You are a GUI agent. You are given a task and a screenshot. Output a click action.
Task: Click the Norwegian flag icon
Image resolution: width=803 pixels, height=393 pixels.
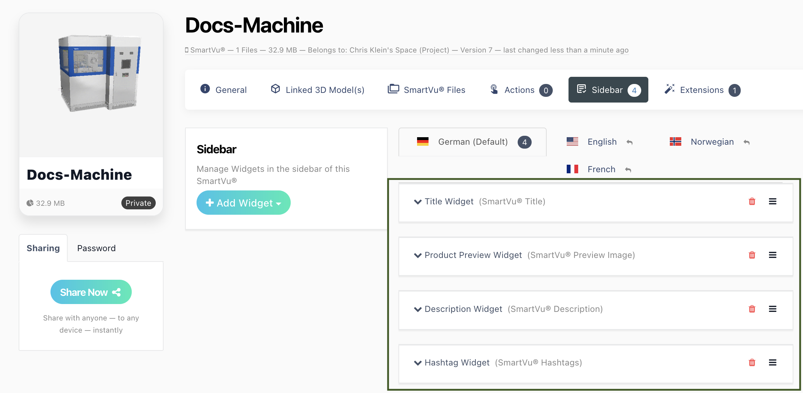pos(676,141)
